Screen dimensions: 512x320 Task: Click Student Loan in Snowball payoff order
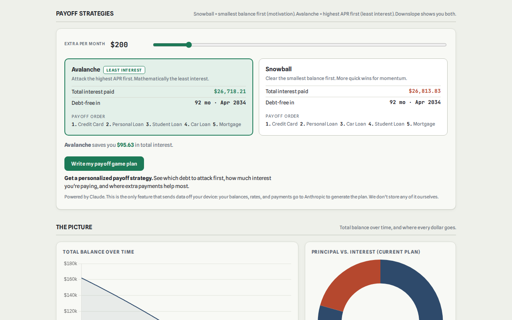pos(390,124)
